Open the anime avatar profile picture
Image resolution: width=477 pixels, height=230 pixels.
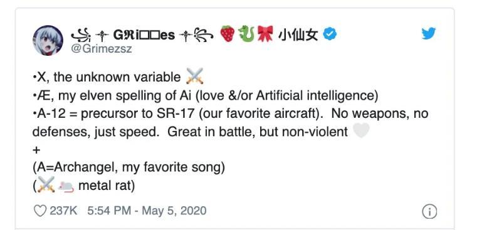click(x=48, y=41)
